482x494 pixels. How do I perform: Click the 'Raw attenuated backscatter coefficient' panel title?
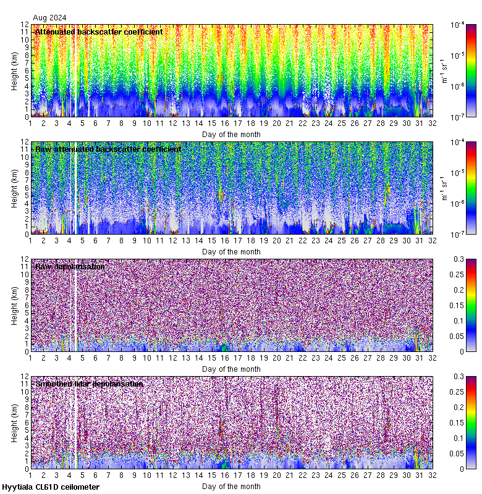(x=108, y=149)
